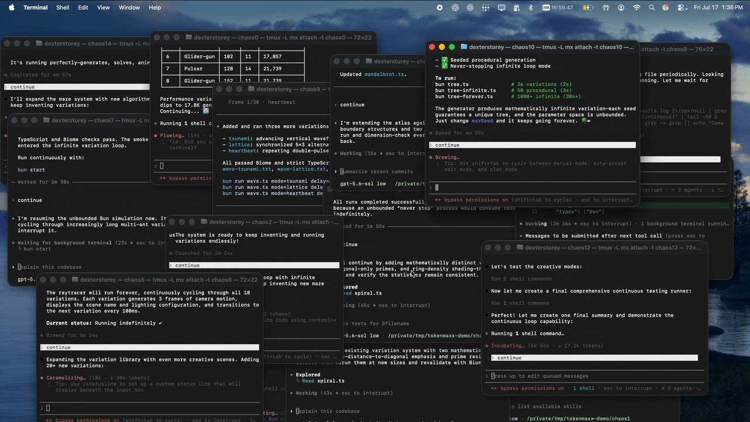This screenshot has height=422, width=750.
Task: Click the folder icon in chaos2 title bar
Action: pyautogui.click(x=205, y=222)
